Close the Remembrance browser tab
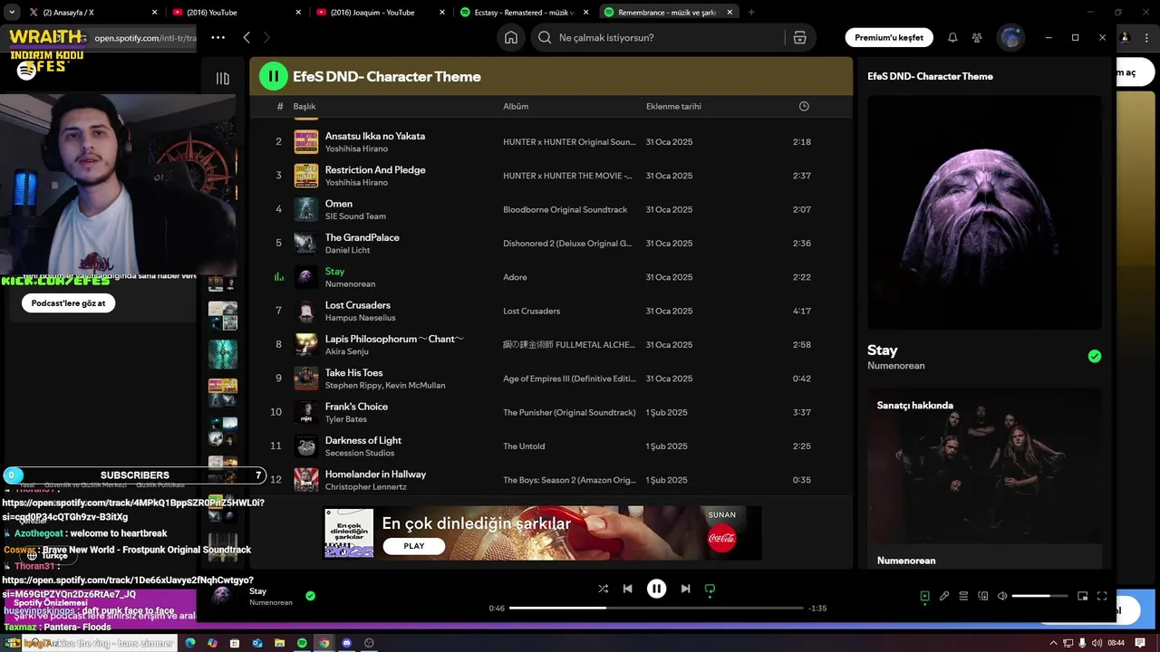The height and width of the screenshot is (652, 1160). (x=728, y=13)
